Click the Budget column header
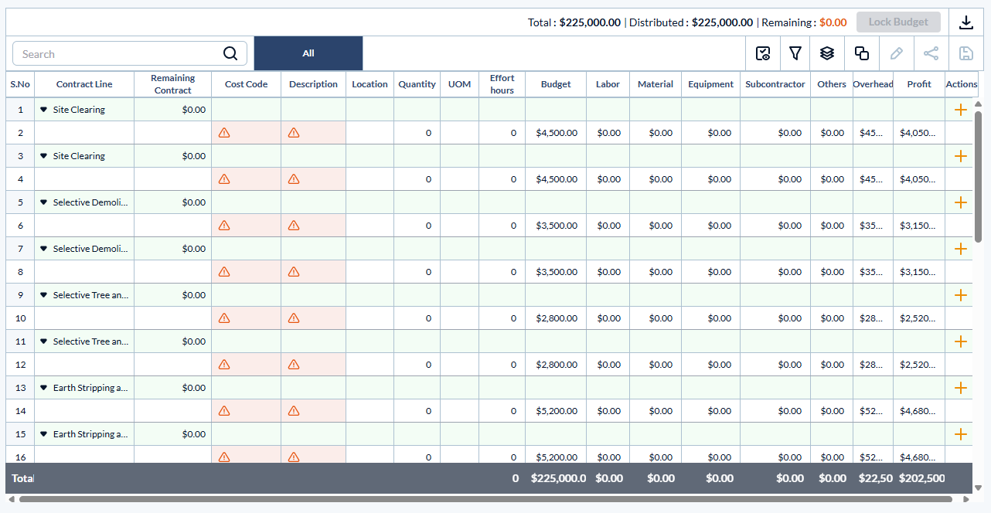 pos(556,84)
